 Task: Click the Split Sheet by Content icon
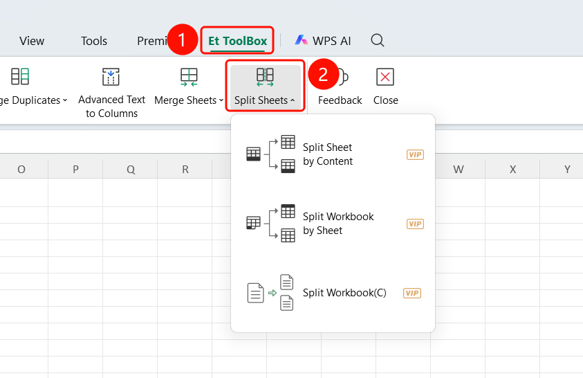270,154
